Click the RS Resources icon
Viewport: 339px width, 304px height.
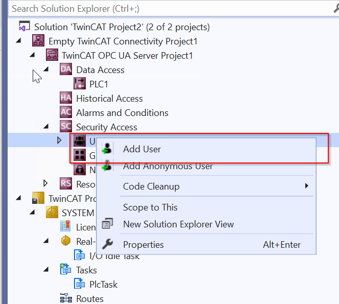point(66,183)
